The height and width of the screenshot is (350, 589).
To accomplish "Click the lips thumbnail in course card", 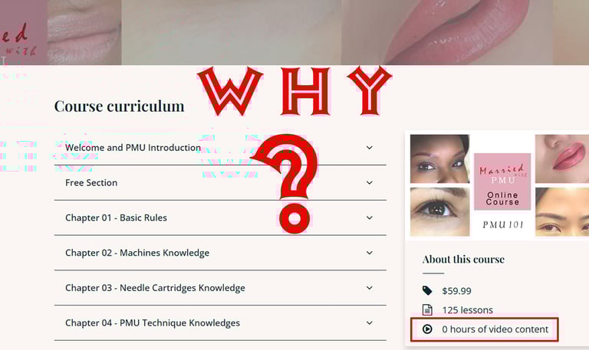I will (x=562, y=159).
